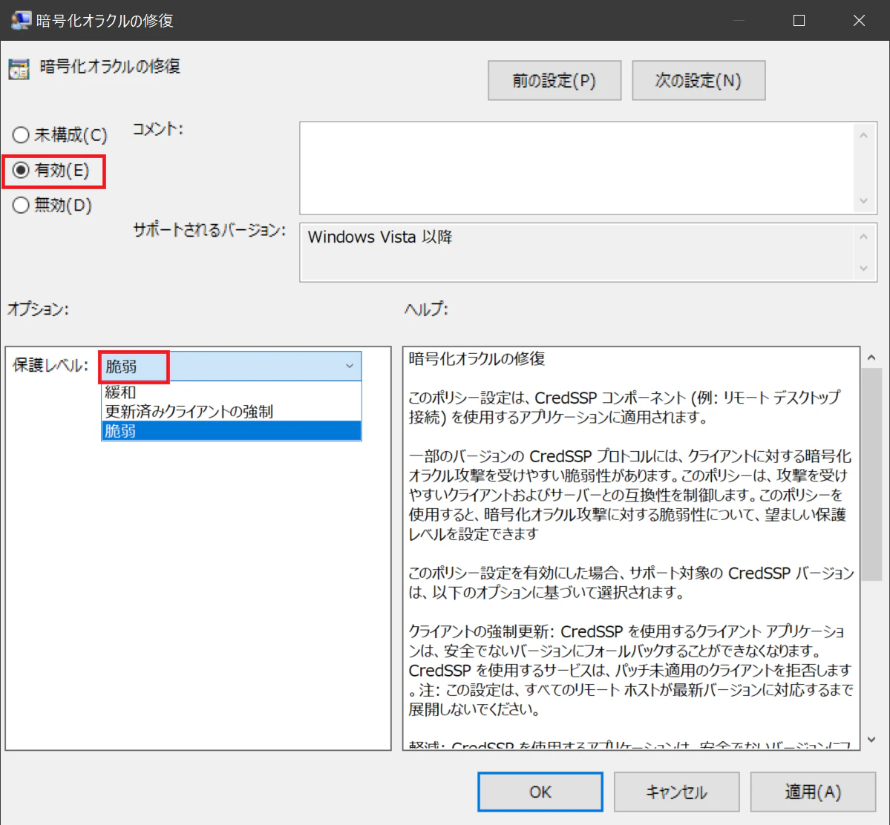Choose 更新済みクライアントの強制 from the list
Screen dimensions: 890x825
click(231, 411)
